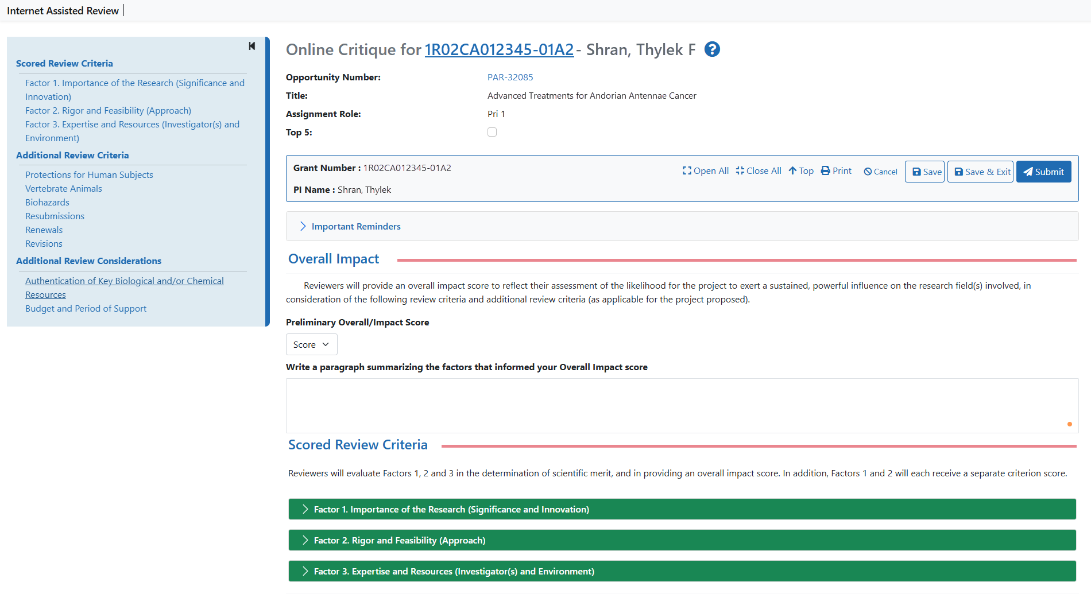Go to Vertebrate Animals in sidebar
This screenshot has width=1091, height=594.
(64, 189)
